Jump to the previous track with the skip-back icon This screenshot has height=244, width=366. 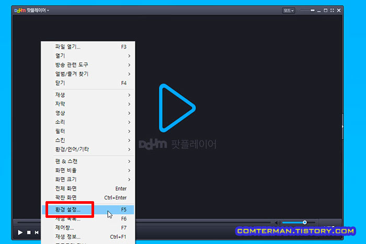pyautogui.click(x=37, y=233)
